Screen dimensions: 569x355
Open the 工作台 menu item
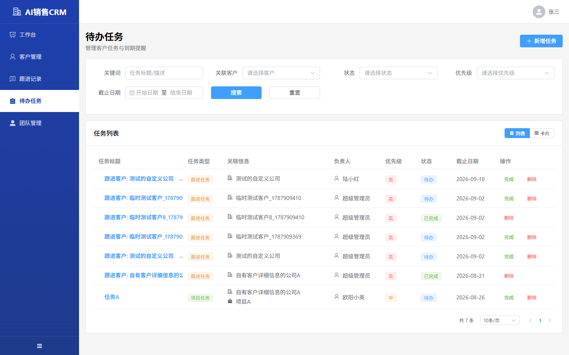click(x=40, y=35)
